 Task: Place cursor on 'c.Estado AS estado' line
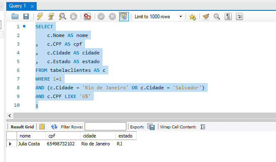pyautogui.click(x=73, y=61)
